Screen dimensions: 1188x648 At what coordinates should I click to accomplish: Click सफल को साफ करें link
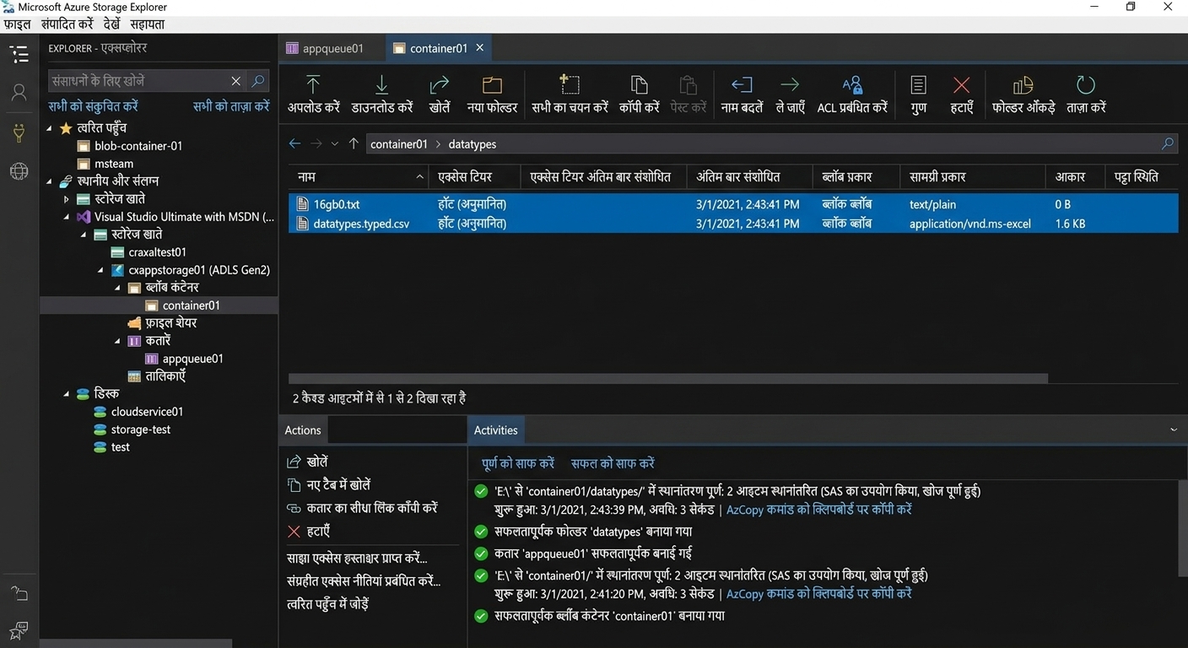coord(613,463)
